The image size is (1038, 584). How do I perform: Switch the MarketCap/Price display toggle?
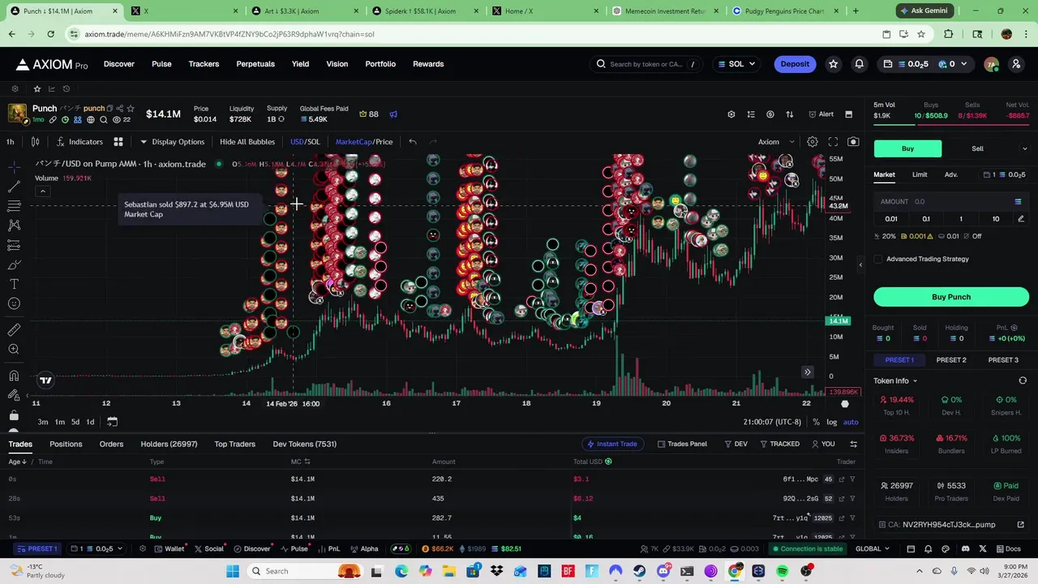[x=364, y=142]
